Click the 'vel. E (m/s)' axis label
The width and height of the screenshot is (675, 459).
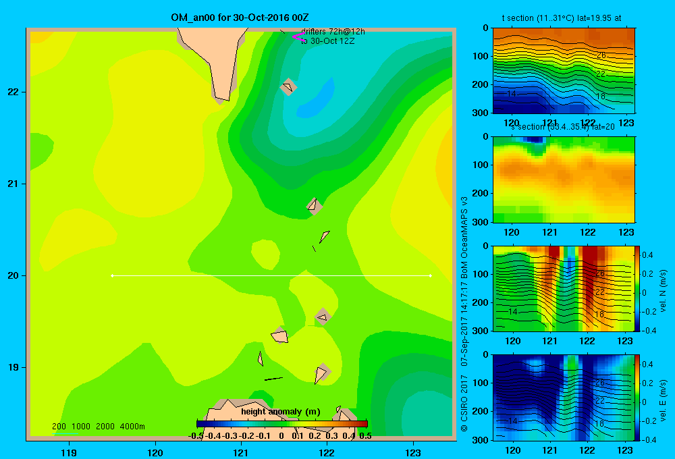pos(664,400)
